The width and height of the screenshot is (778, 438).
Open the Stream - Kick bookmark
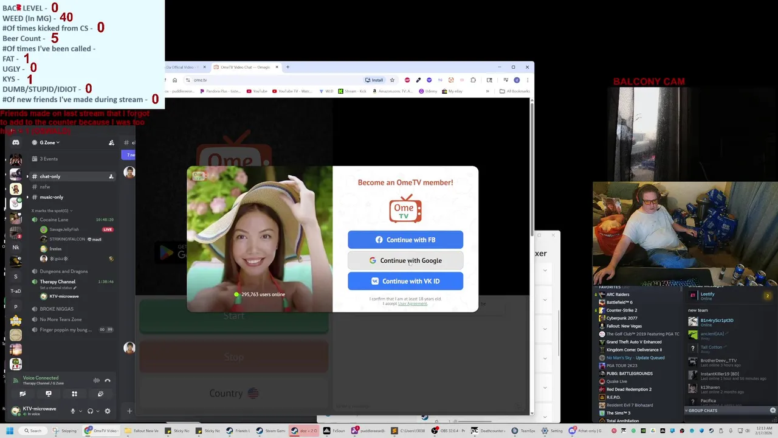click(x=353, y=91)
